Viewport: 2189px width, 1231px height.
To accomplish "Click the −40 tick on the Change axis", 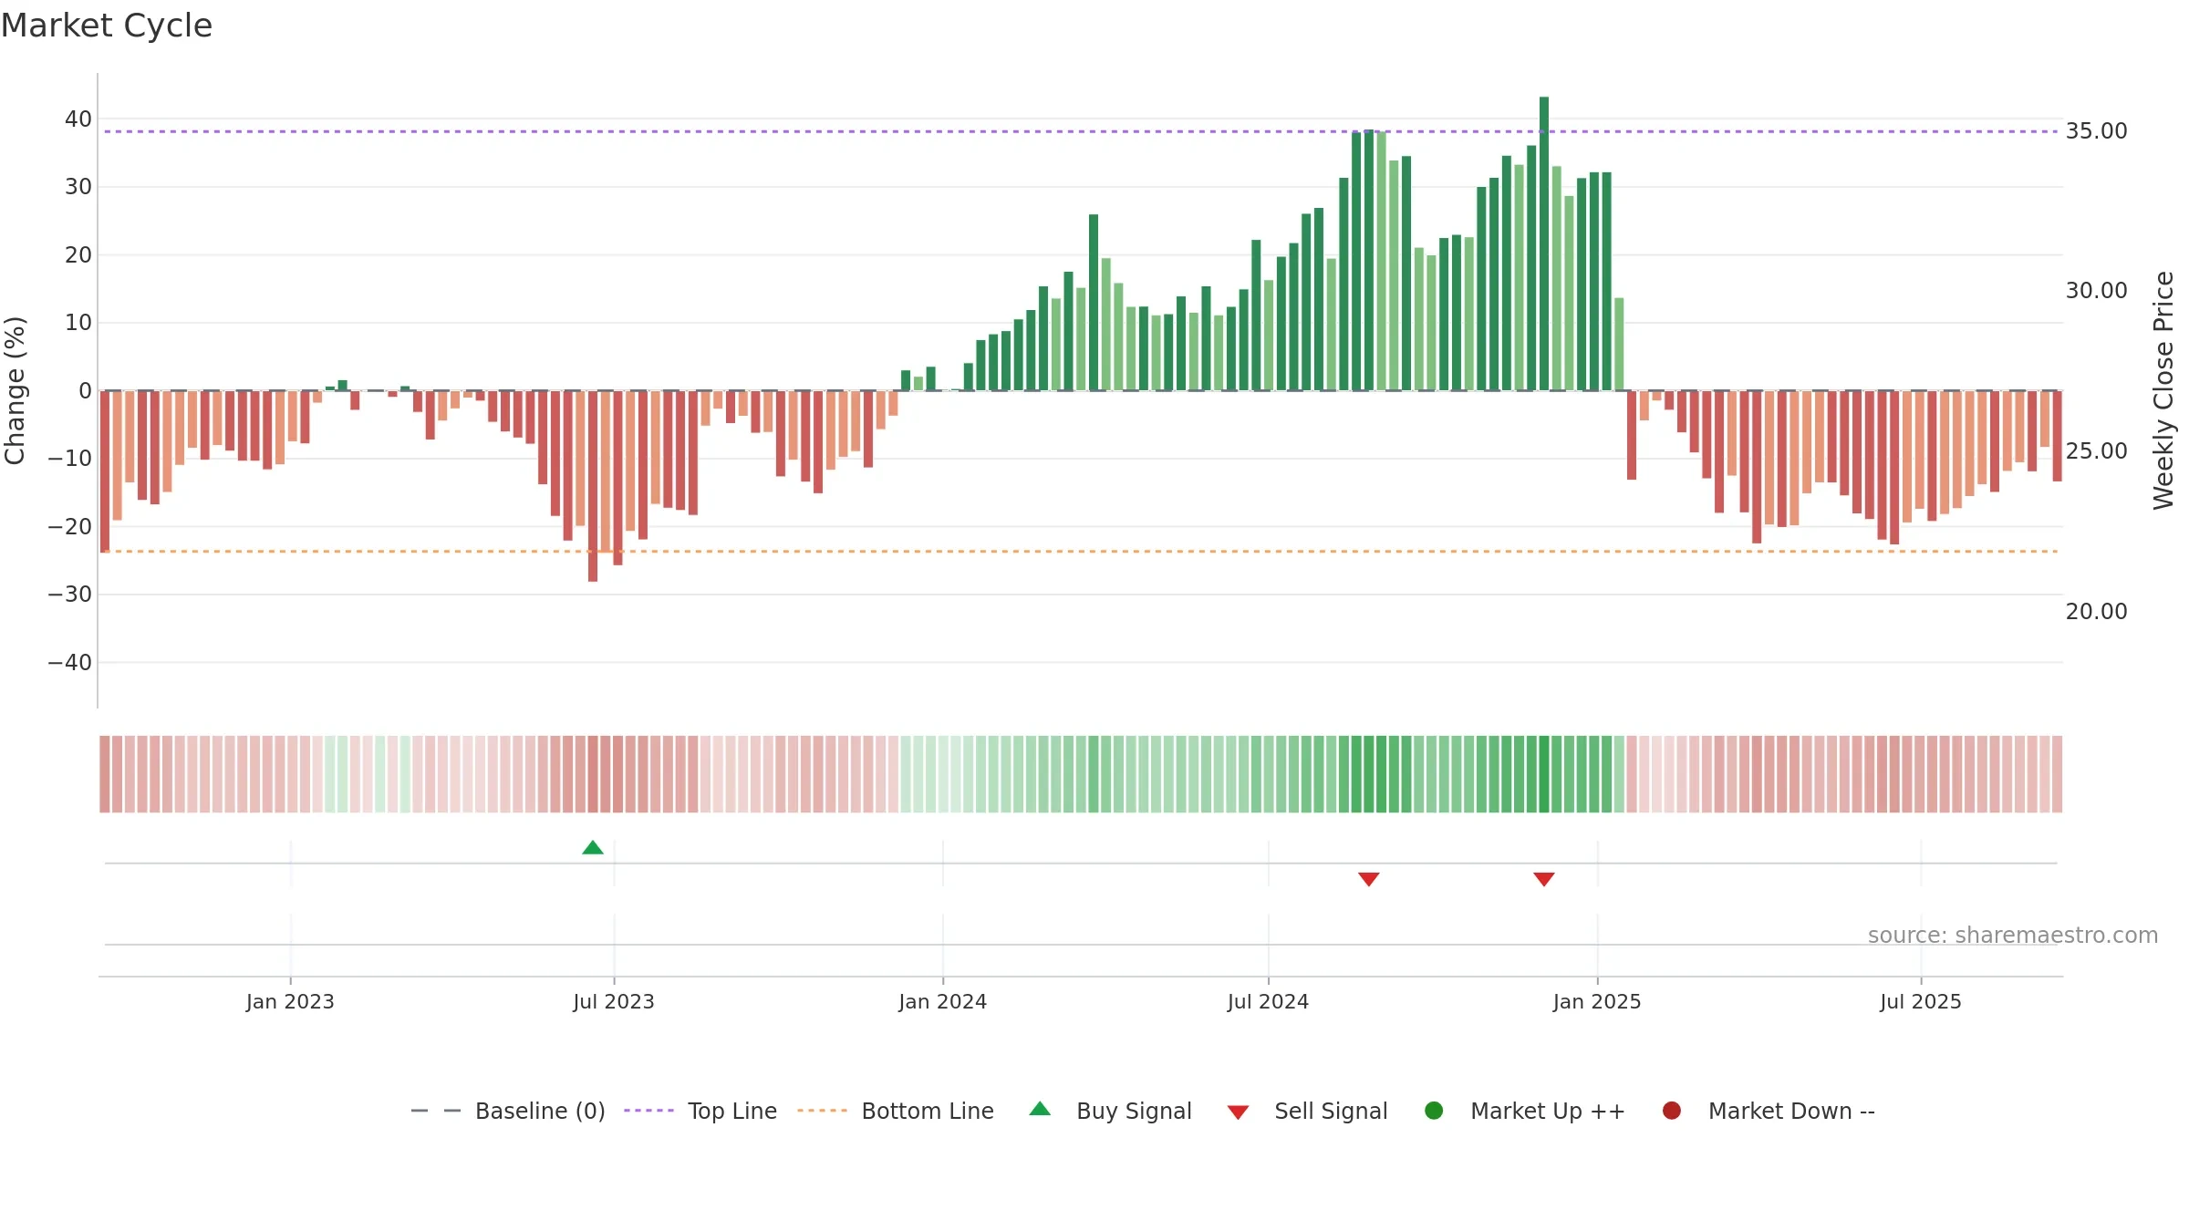I will click(x=70, y=663).
